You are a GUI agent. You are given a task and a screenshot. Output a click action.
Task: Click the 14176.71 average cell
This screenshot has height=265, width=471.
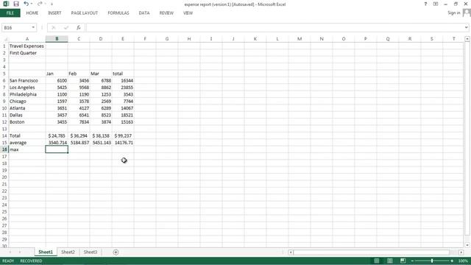pyautogui.click(x=123, y=143)
